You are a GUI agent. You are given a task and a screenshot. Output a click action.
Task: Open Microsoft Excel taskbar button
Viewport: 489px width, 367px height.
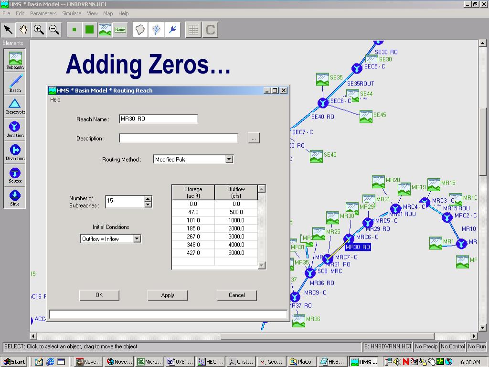(x=149, y=362)
